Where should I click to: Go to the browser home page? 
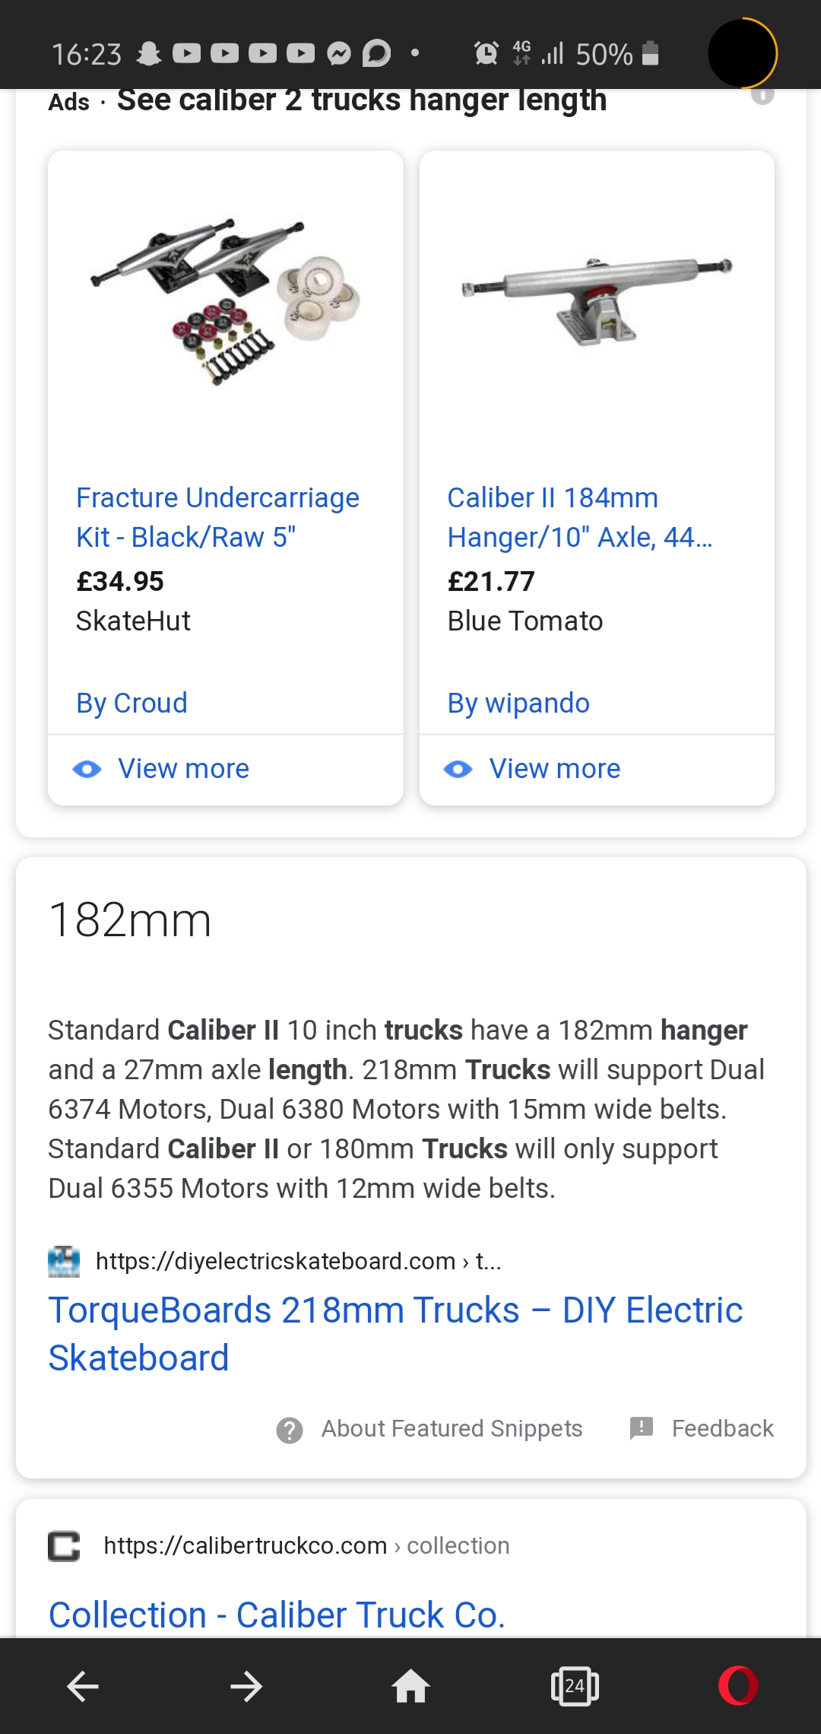(410, 1686)
